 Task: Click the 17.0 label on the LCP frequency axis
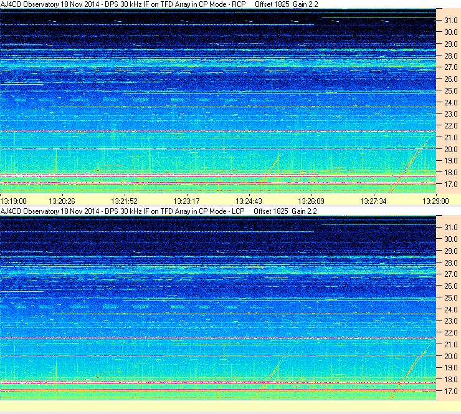click(x=450, y=392)
